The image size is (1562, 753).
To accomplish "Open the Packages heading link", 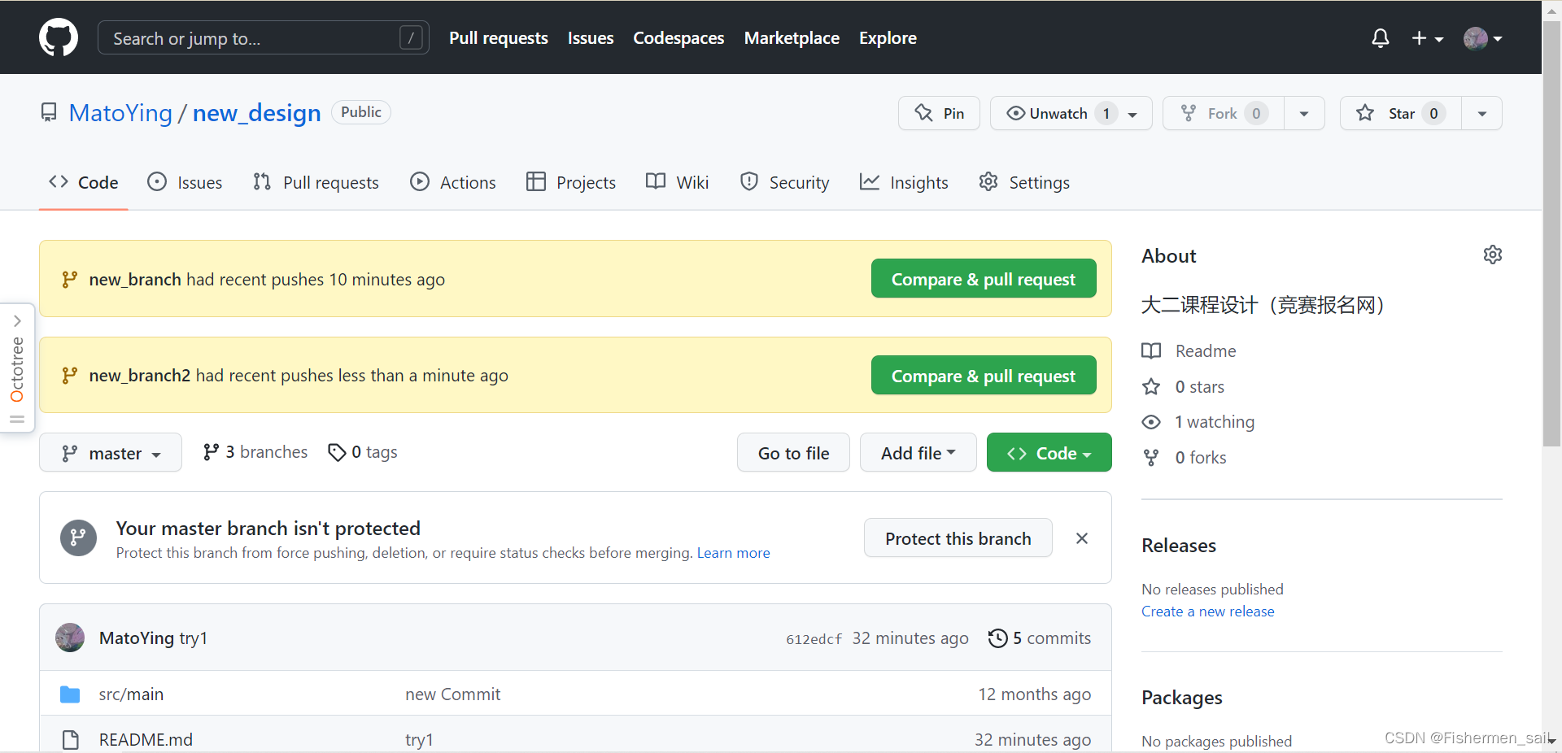I will (x=1181, y=698).
